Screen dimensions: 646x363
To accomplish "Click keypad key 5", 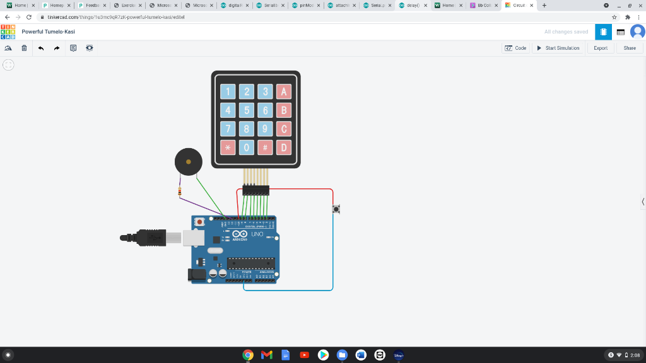I will coord(247,110).
